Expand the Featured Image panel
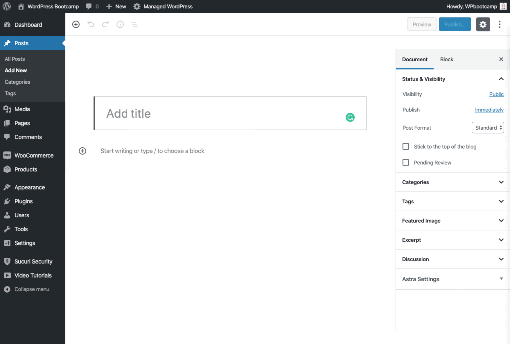The height and width of the screenshot is (344, 510). (453, 221)
